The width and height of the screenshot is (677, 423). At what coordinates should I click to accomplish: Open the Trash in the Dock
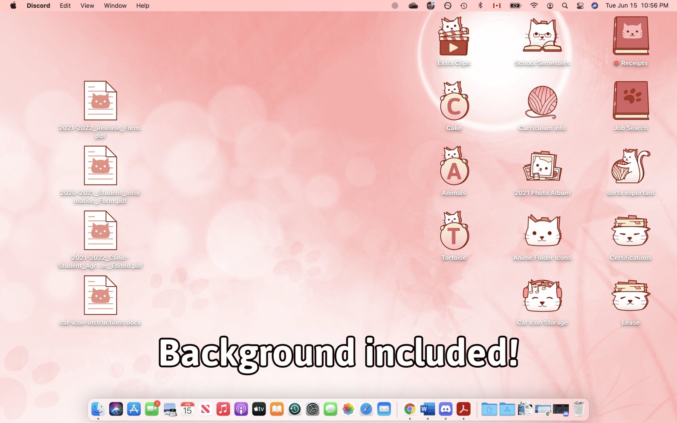coord(579,409)
